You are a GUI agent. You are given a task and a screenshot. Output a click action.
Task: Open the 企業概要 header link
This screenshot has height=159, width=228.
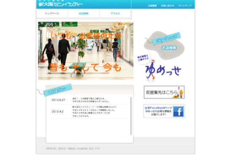pyautogui.click(x=152, y=5)
